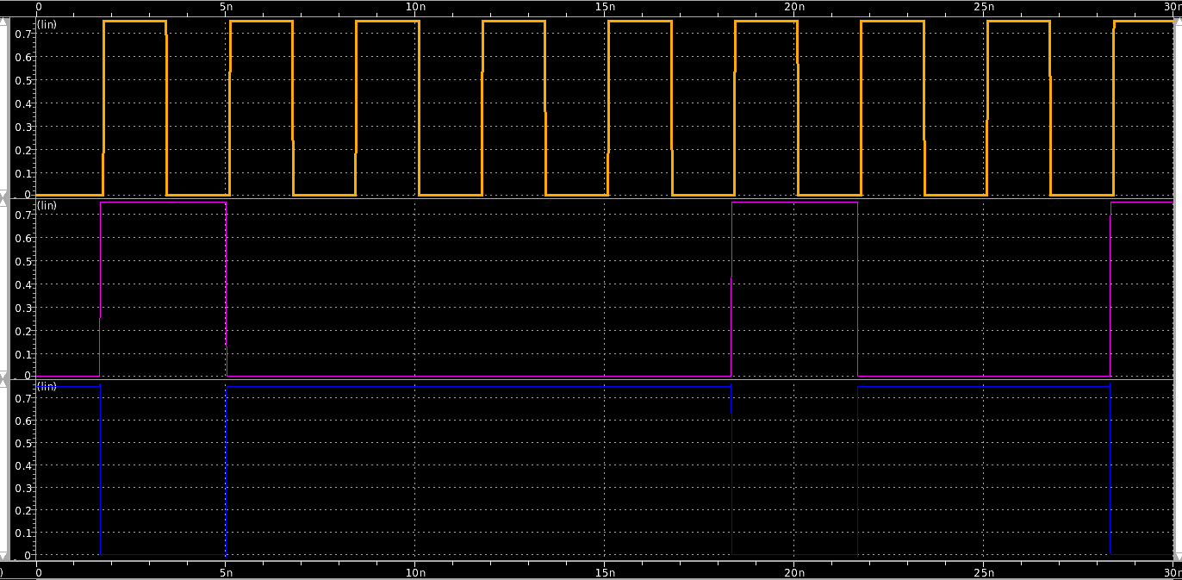
Task: Click the (lin) scale label in the blue panel
Action: [47, 386]
